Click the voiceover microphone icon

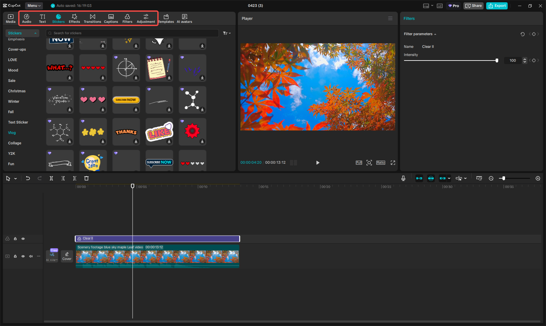pyautogui.click(x=403, y=178)
